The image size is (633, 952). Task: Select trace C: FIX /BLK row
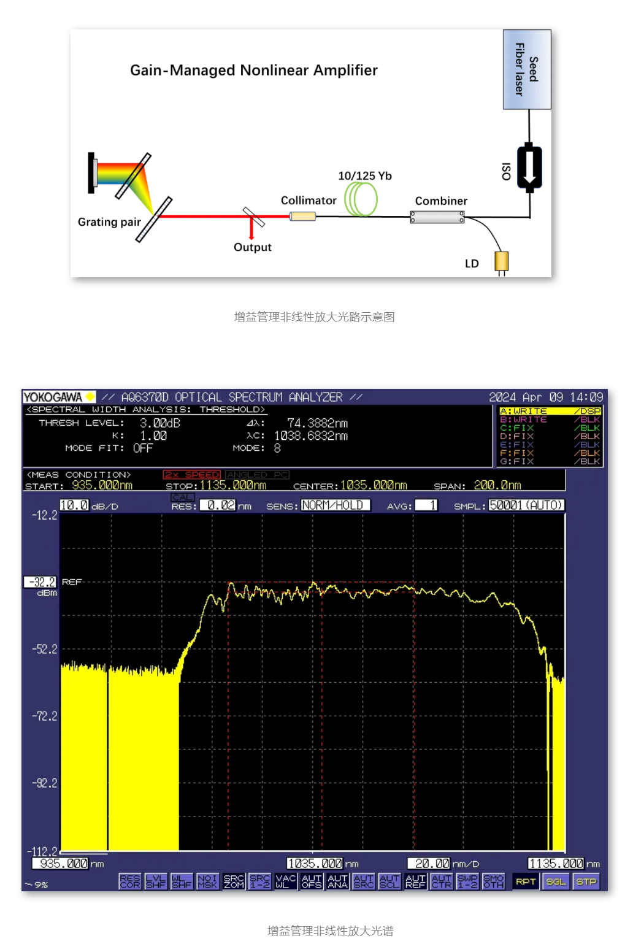click(x=550, y=428)
